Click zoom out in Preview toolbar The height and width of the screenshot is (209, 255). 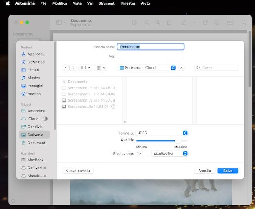(x=147, y=22)
